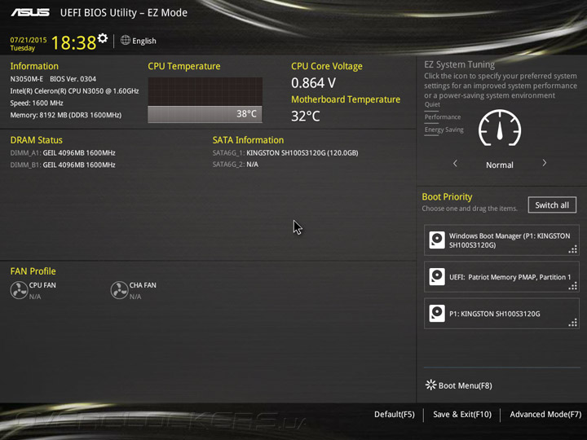Click disk icon of P1: KINGSTON entry
The height and width of the screenshot is (440, 587).
click(x=437, y=314)
